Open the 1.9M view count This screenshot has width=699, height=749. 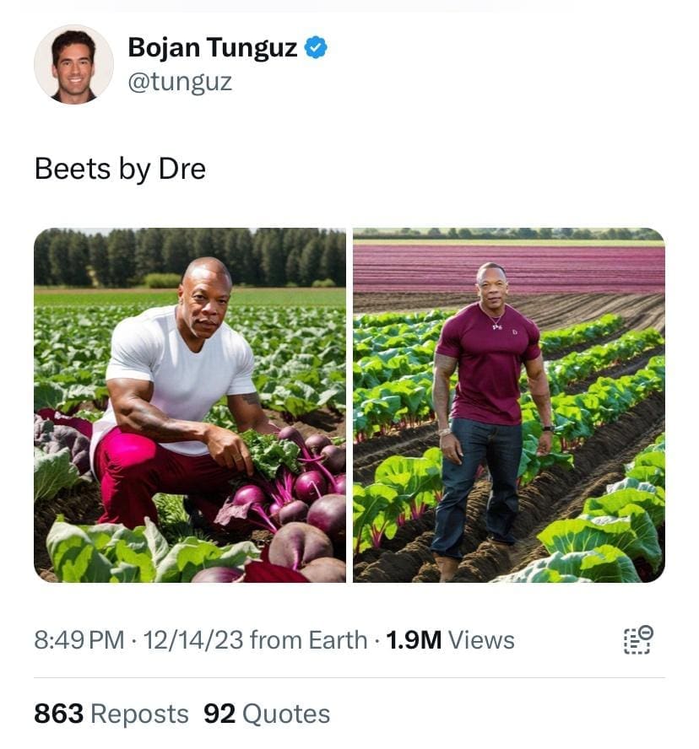click(414, 640)
